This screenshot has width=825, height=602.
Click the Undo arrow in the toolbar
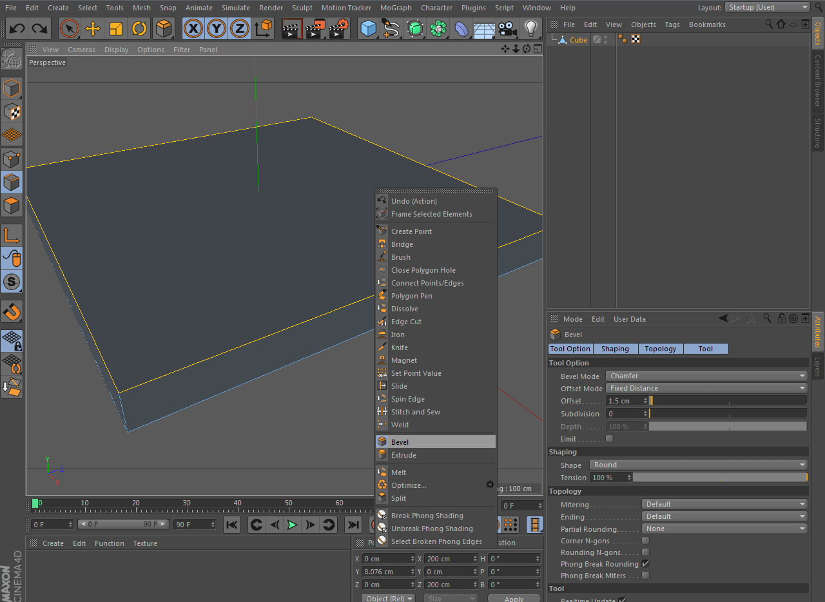(17, 28)
